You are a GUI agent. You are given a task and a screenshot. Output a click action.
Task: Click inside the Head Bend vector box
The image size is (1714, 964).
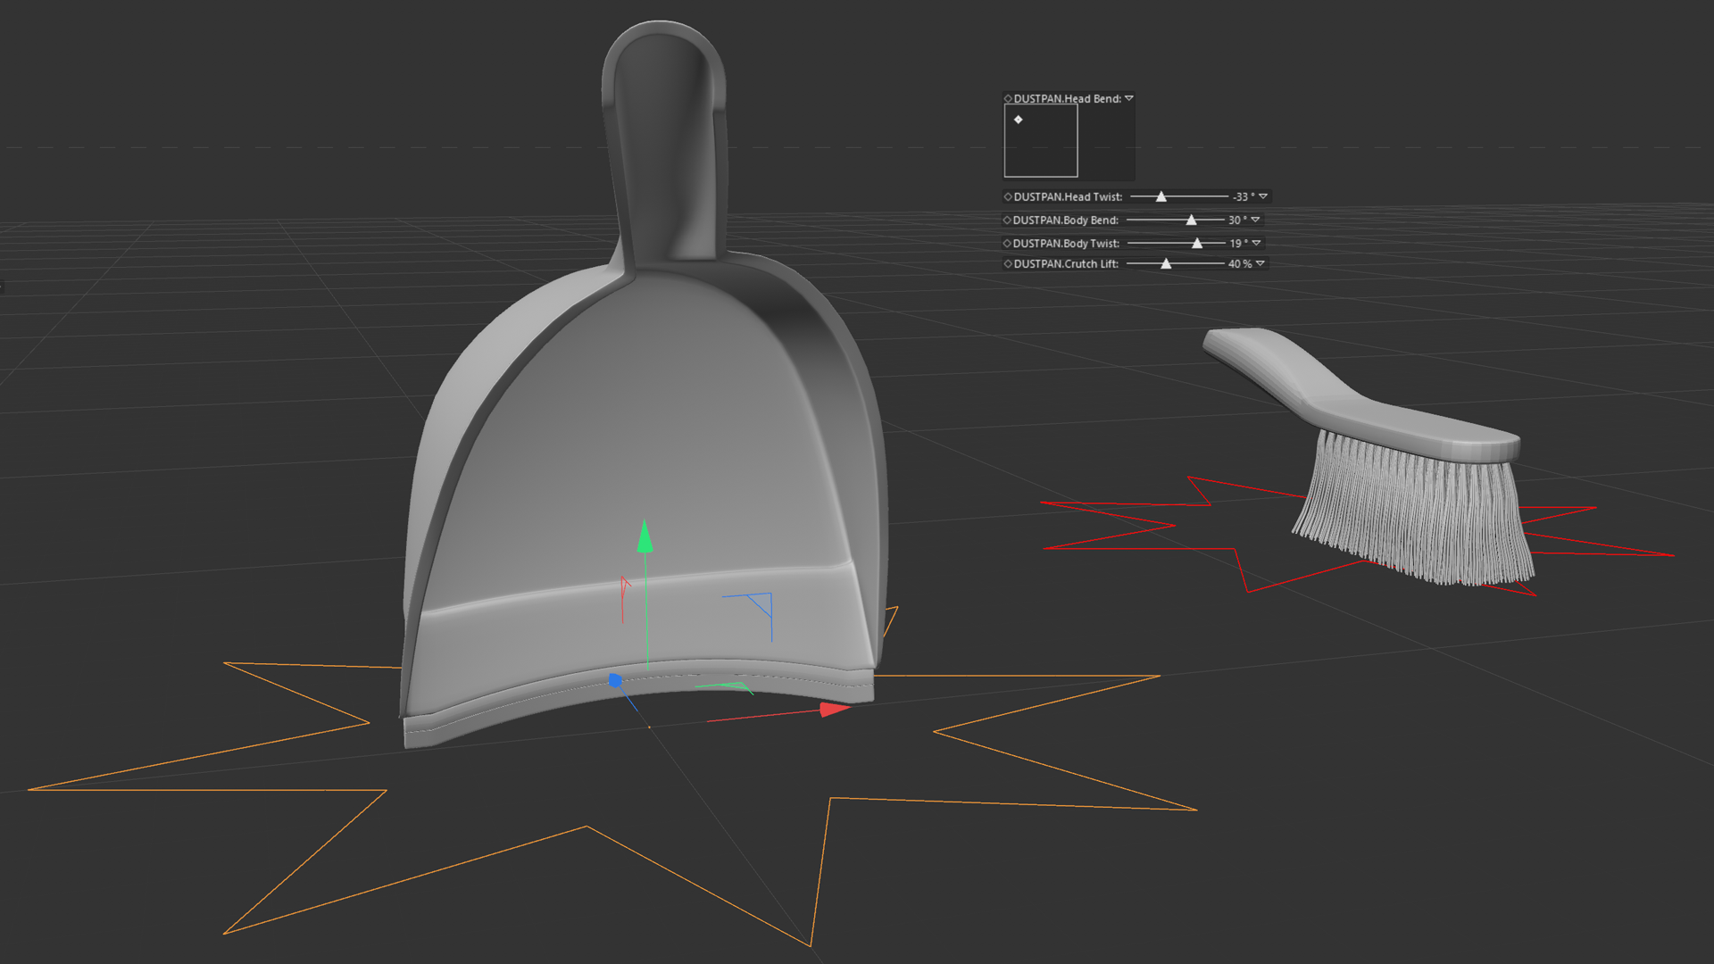pos(1041,141)
